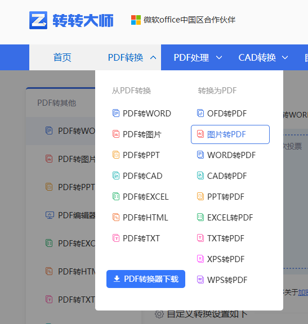
Task: Open the 加密 link on the right
Action: [303, 292]
